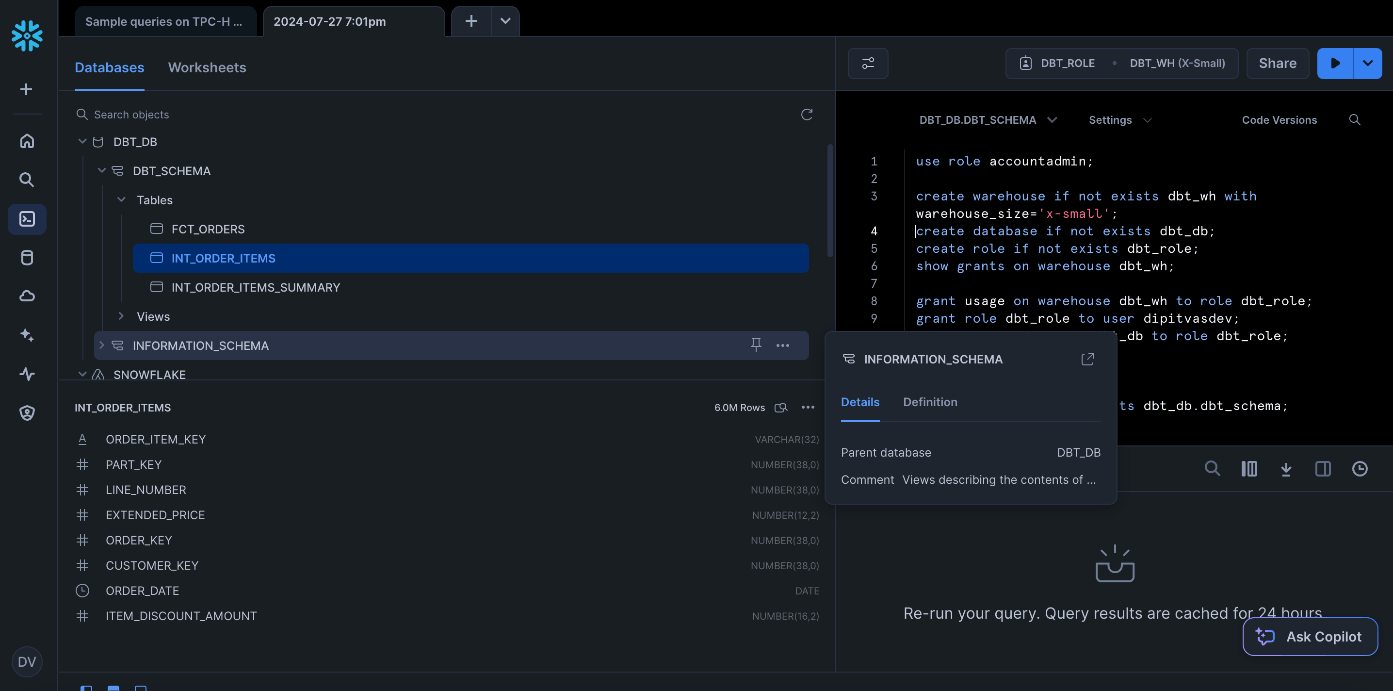The height and width of the screenshot is (691, 1393).
Task: Collapse the DBT_DB database
Action: (x=82, y=141)
